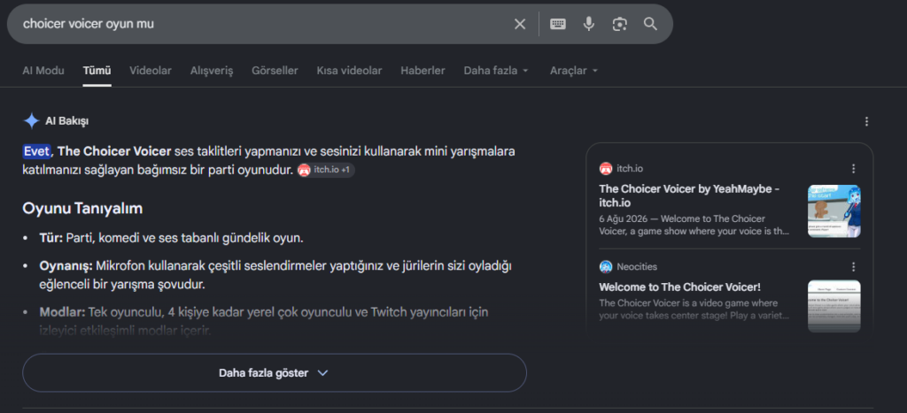Click the Neocities page thumbnail image
Viewport: 907px width, 413px height.
[834, 306]
